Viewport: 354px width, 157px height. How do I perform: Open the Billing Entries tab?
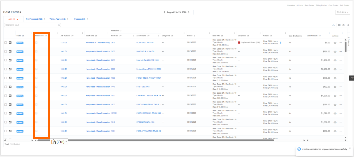[x=321, y=5]
